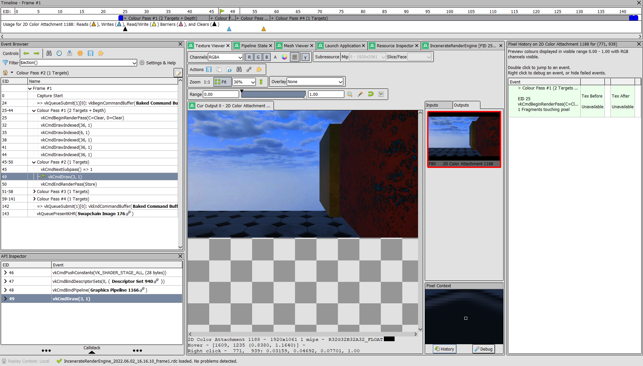Click the Colour Pass #4 timeline section
The image size is (643, 366).
[449, 18]
